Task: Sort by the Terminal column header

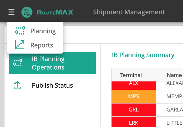Action: (131, 75)
